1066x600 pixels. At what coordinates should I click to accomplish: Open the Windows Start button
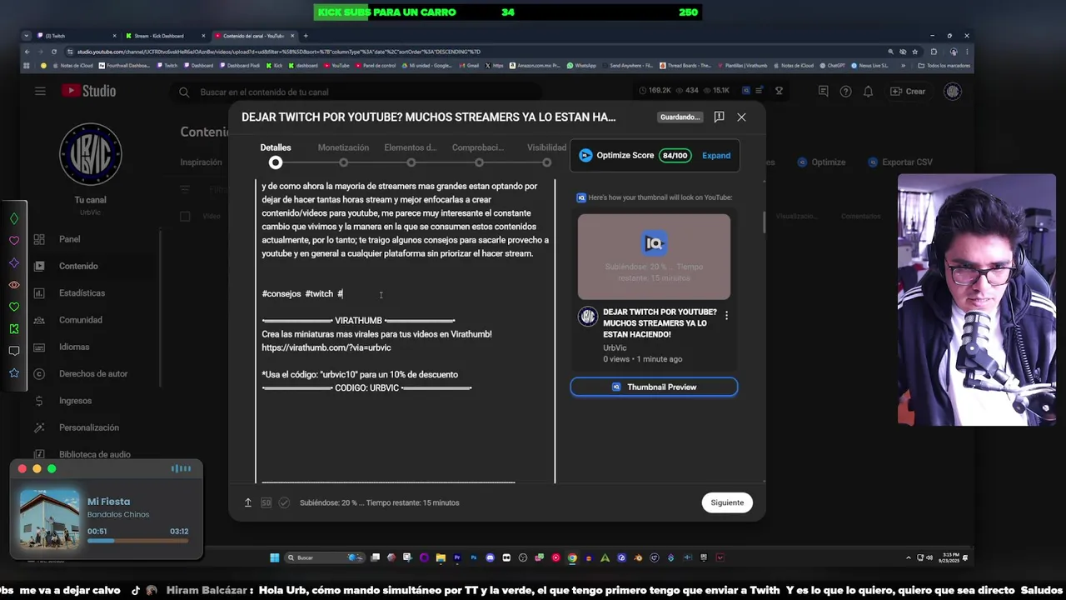click(275, 557)
